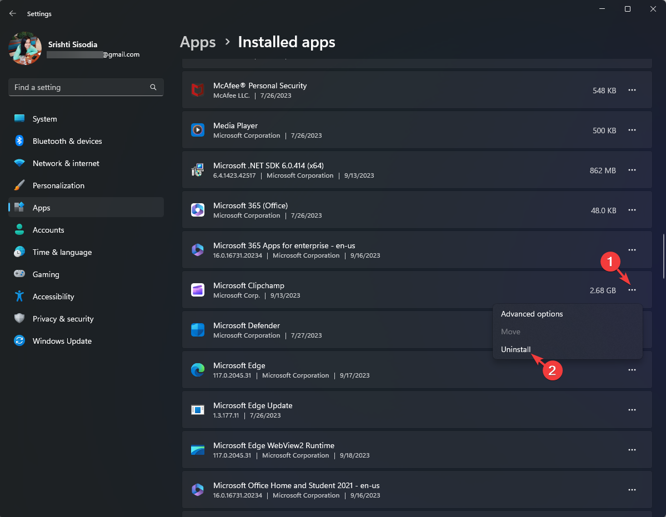Screen dimensions: 666x517
Task: Select Uninstall from the context menu
Action: (568, 349)
